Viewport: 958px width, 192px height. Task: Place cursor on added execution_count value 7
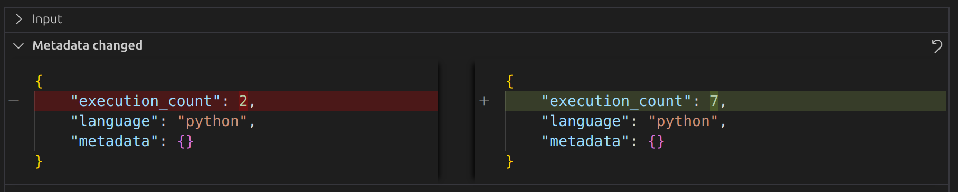pyautogui.click(x=714, y=101)
